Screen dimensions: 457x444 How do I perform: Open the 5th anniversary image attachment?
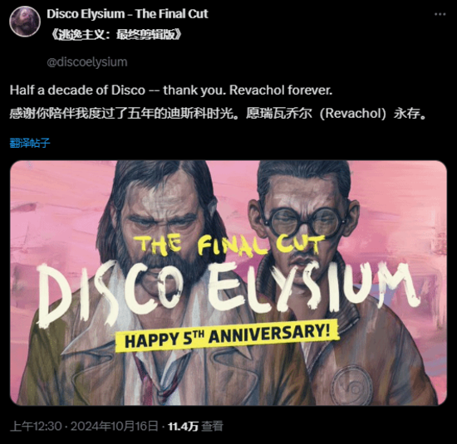point(228,283)
